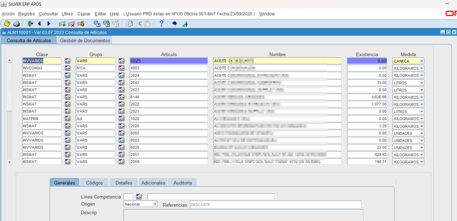Open the Auditoría tab

point(183,183)
